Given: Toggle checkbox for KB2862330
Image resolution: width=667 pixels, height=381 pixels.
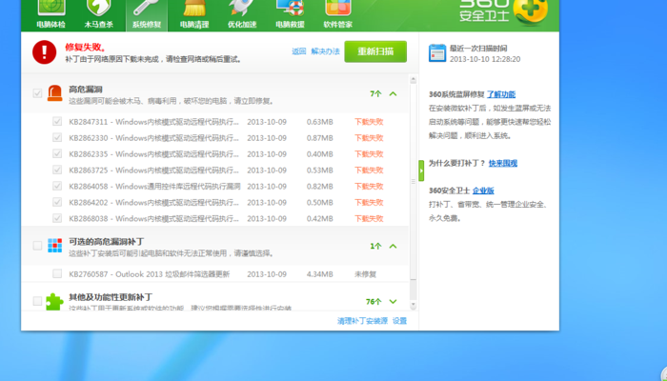Looking at the screenshot, I should coord(57,137).
